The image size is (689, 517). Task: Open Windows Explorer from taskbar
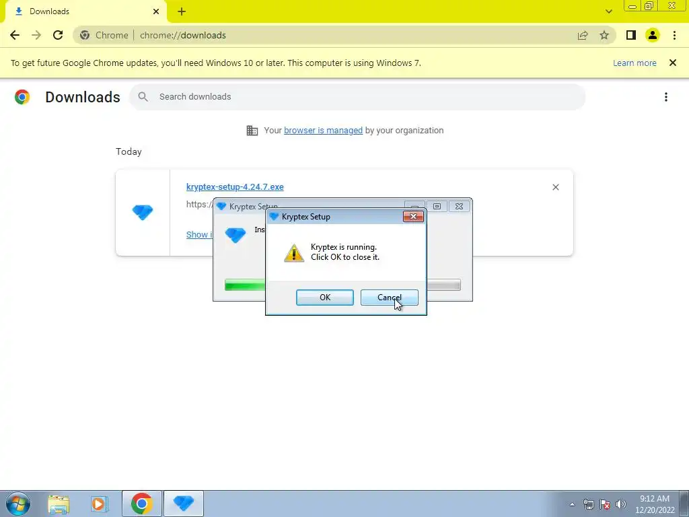coord(59,504)
